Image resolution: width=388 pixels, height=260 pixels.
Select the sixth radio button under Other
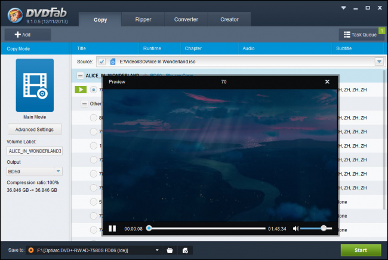tap(93, 188)
